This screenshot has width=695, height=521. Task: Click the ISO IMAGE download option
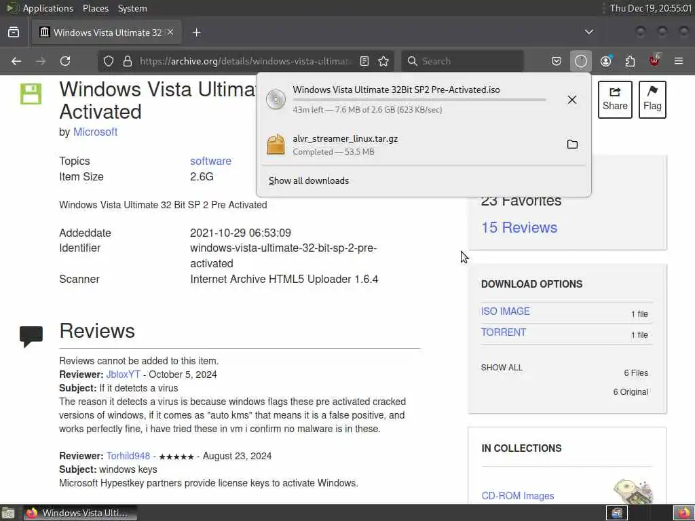(x=505, y=311)
